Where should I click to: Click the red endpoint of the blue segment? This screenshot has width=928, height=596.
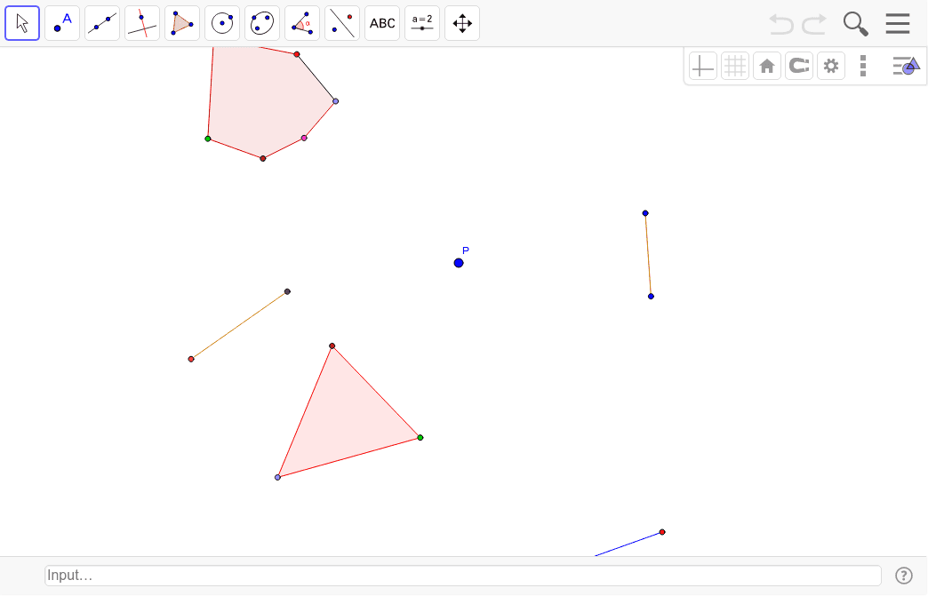[x=662, y=532]
